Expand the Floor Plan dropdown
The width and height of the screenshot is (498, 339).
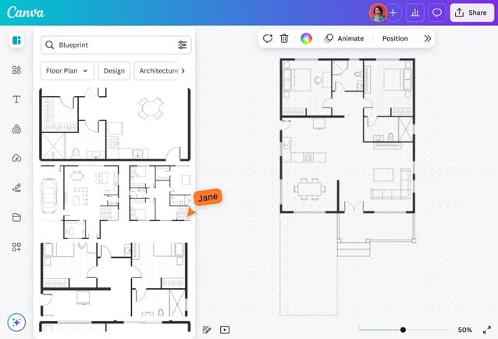click(67, 71)
